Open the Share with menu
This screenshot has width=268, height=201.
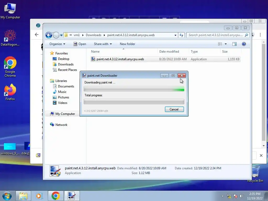click(103, 44)
